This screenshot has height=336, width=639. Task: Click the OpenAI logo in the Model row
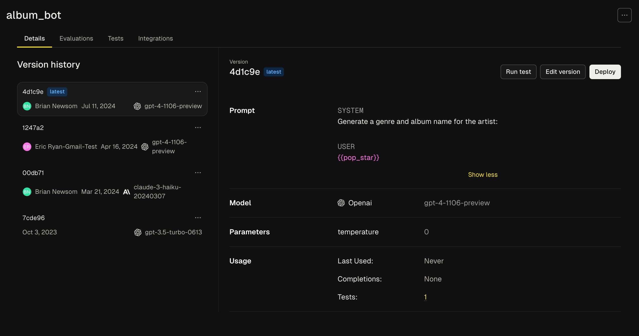click(x=341, y=203)
